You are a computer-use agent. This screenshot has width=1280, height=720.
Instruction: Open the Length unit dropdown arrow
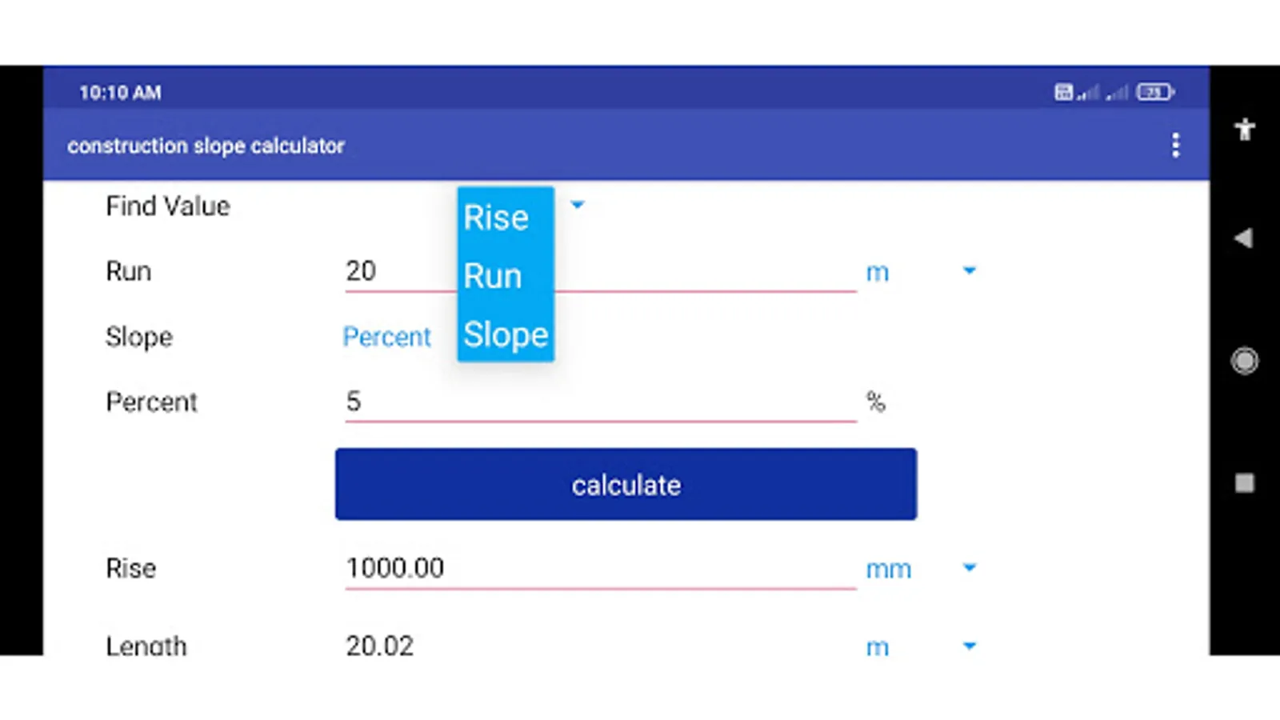pyautogui.click(x=969, y=646)
